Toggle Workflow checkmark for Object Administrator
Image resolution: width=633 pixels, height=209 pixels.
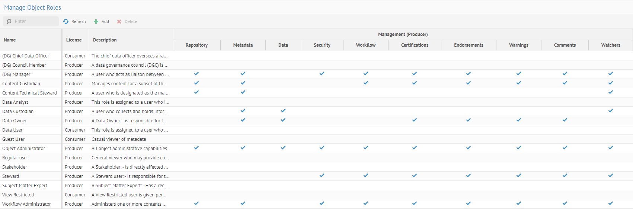[366, 148]
